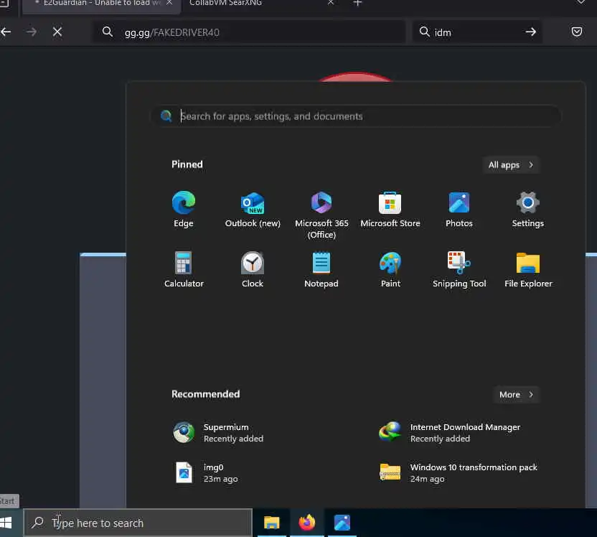Click the 'Pinned' section heading
Viewport: 597px width, 537px height.
[x=187, y=164]
